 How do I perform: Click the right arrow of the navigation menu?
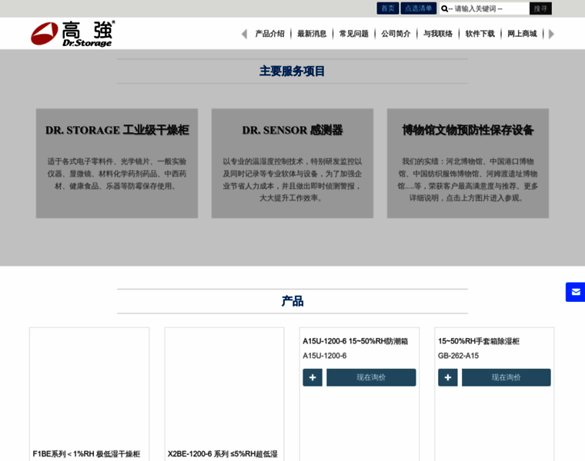(551, 34)
